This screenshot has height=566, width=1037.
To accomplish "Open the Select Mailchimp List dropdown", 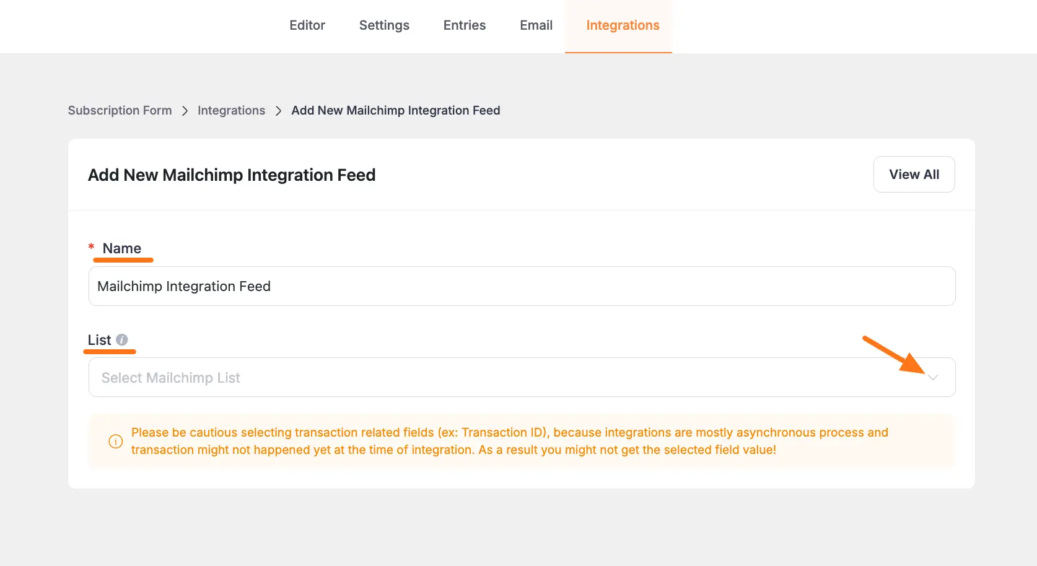I will 496,378.
